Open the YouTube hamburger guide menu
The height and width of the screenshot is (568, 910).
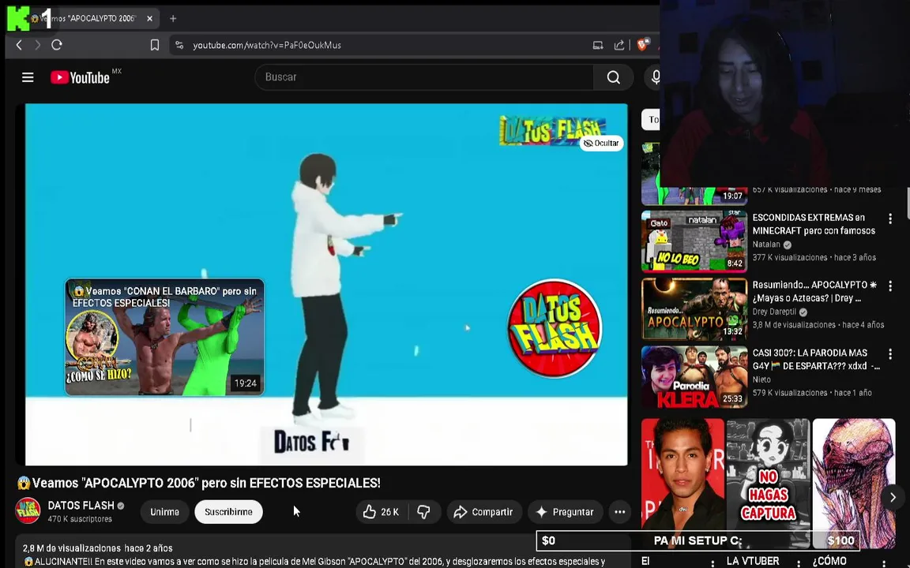28,77
